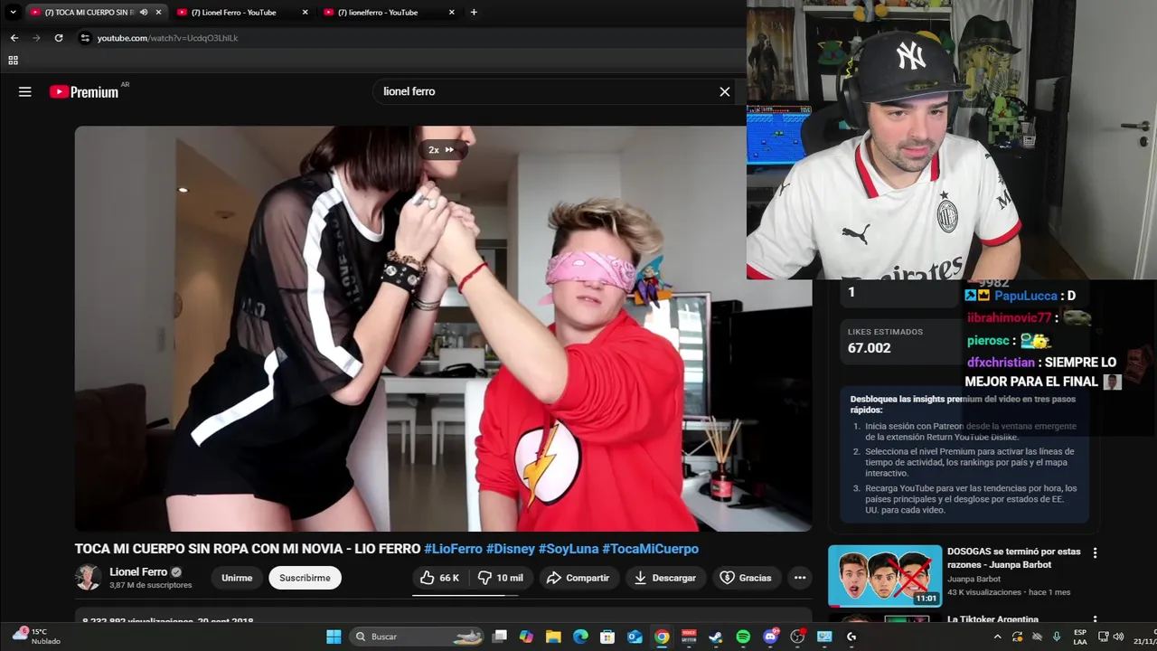The height and width of the screenshot is (651, 1157).
Task: Close the 'TOCA MI CUERPO SIN' tab
Action: point(158,12)
